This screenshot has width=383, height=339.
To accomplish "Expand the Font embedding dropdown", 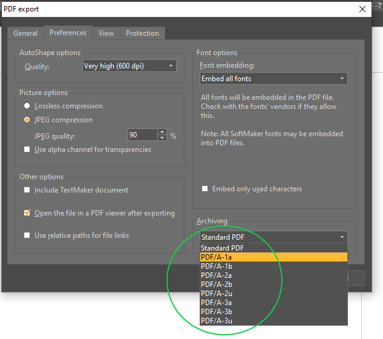I will point(273,79).
